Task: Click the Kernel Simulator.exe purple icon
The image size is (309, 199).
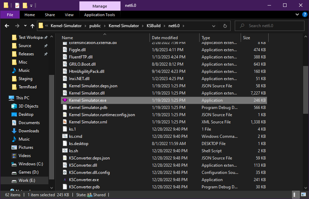Action: (x=65, y=100)
